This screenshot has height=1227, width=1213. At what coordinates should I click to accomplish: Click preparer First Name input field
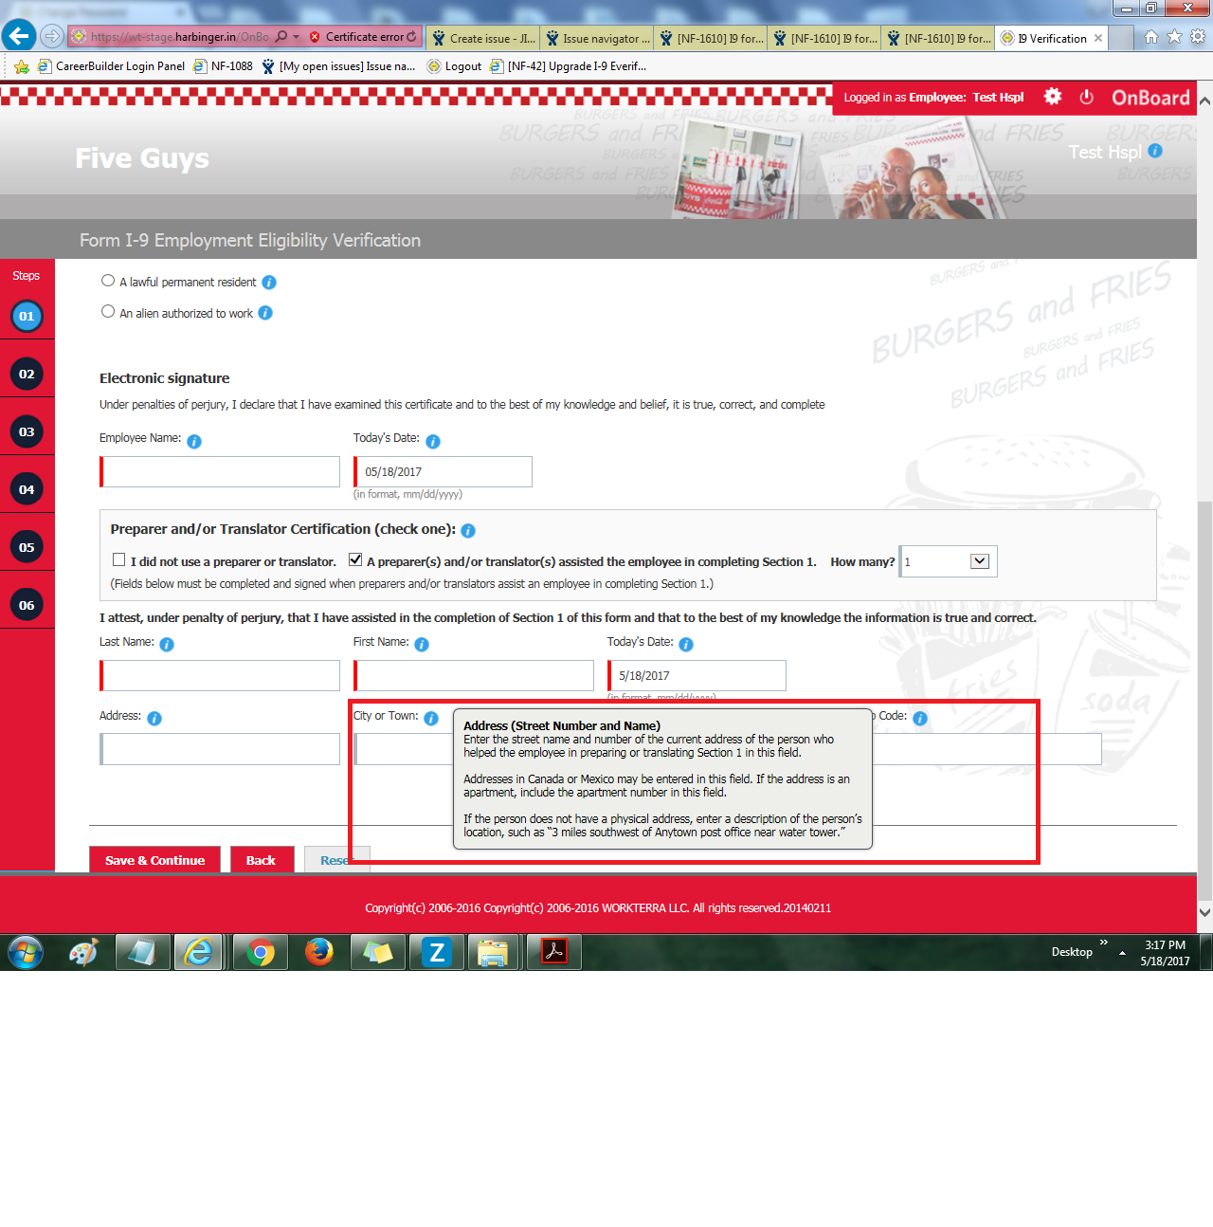(474, 675)
